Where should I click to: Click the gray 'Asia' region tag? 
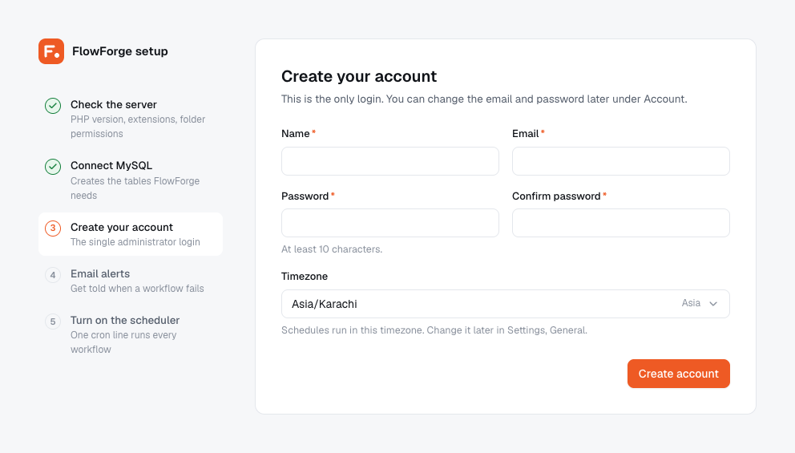tap(691, 303)
